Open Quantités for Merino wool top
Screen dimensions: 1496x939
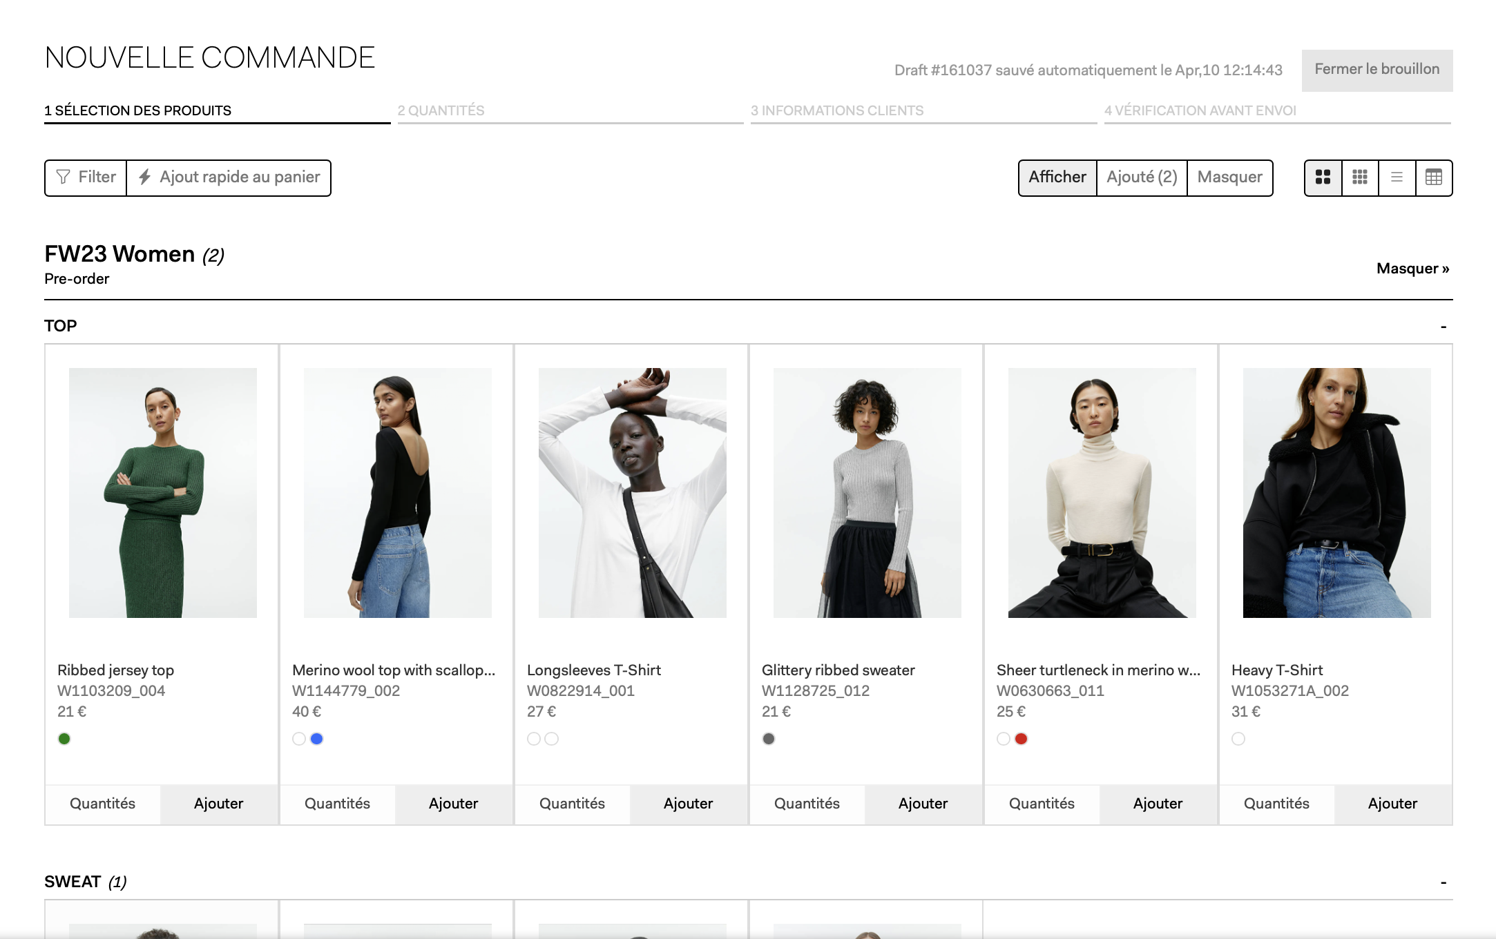point(338,804)
